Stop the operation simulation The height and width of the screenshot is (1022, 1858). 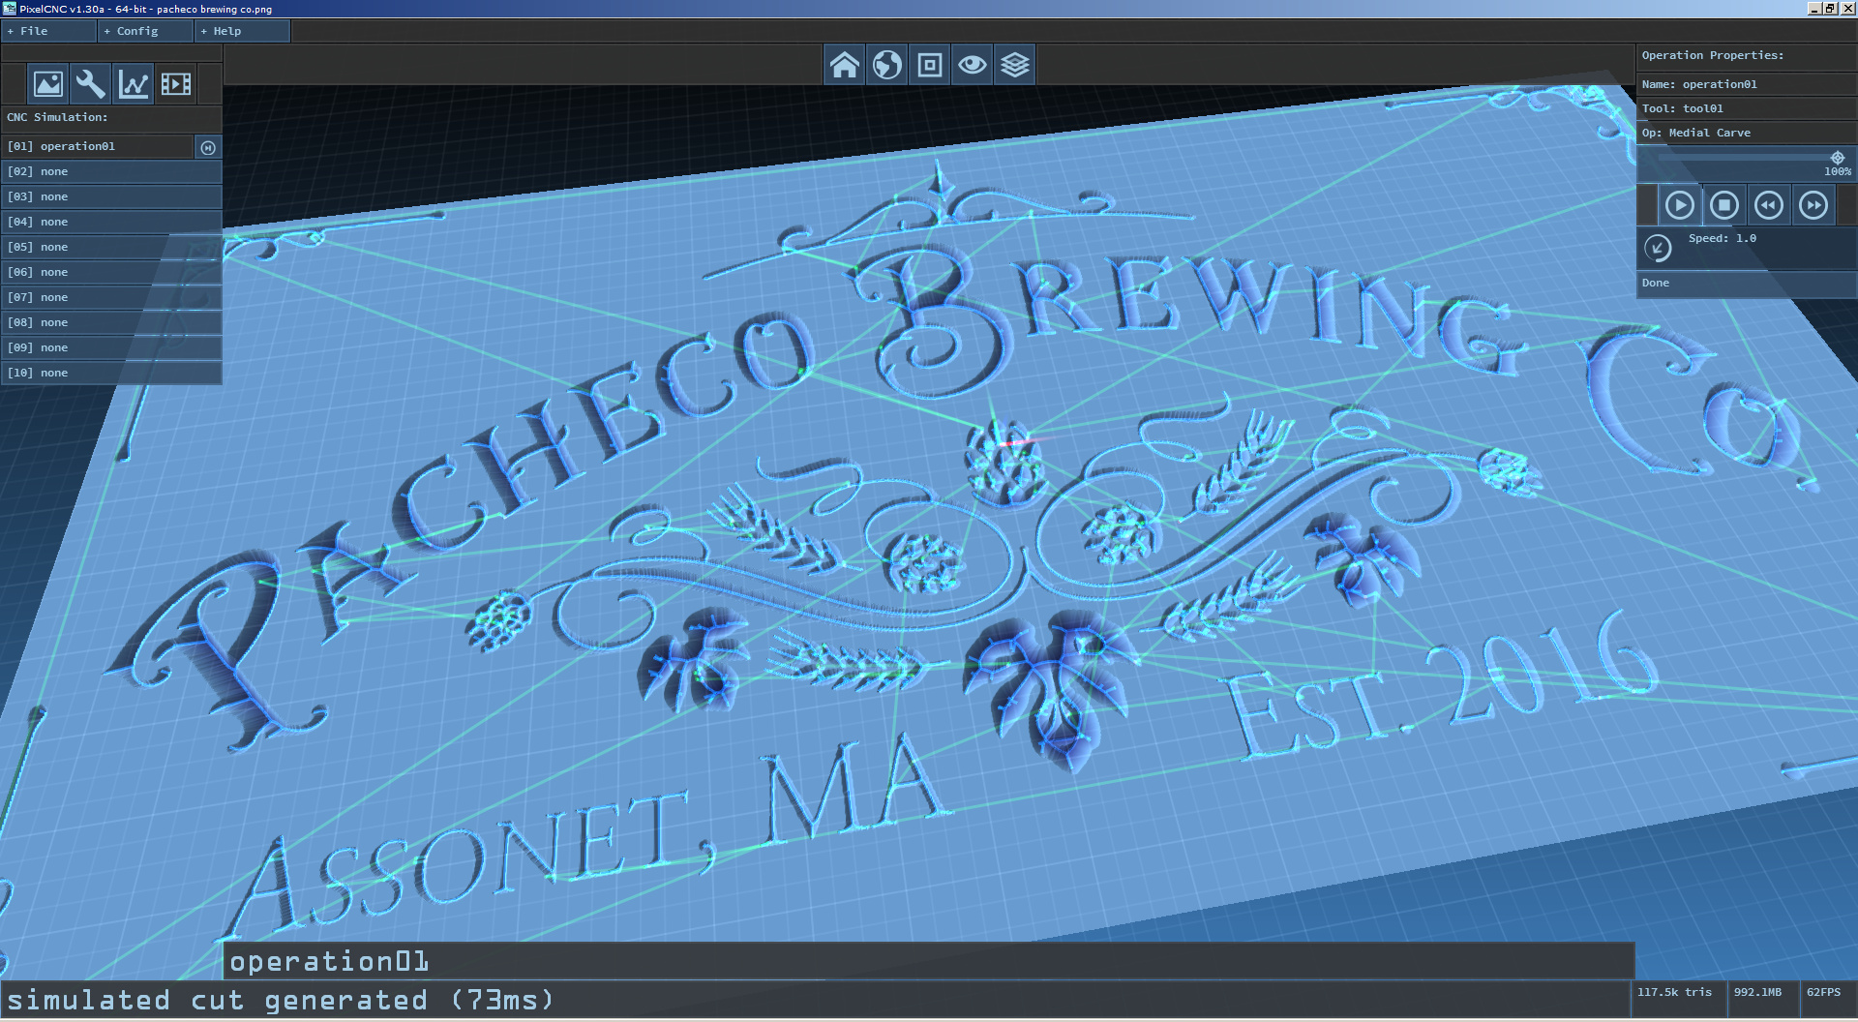(1724, 205)
